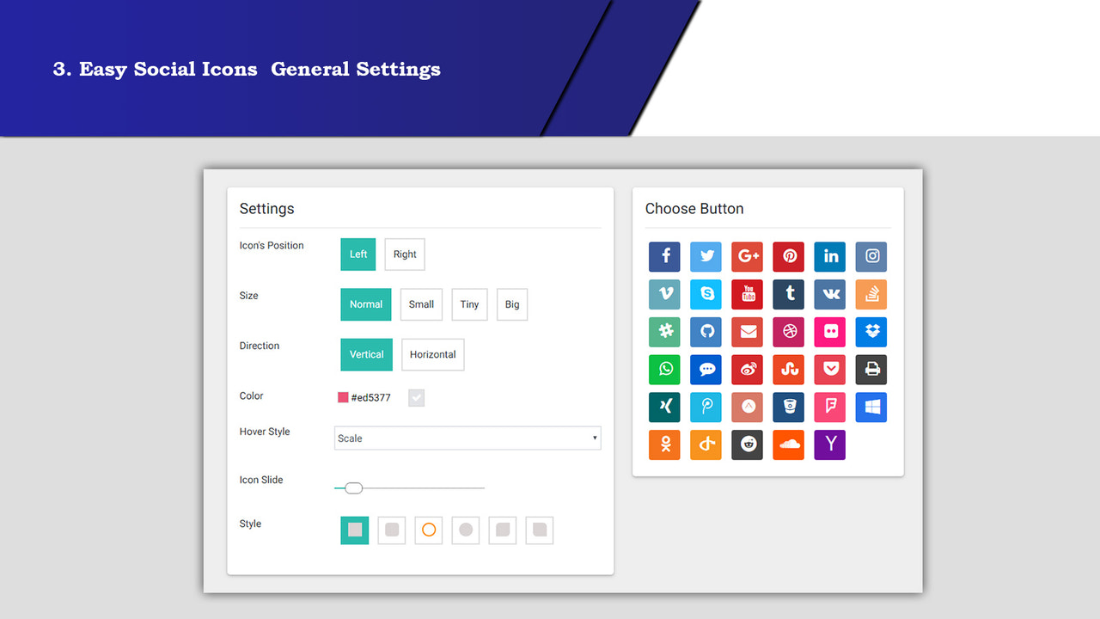This screenshot has height=619, width=1100.
Task: Choose the Reddit button
Action: (x=747, y=444)
